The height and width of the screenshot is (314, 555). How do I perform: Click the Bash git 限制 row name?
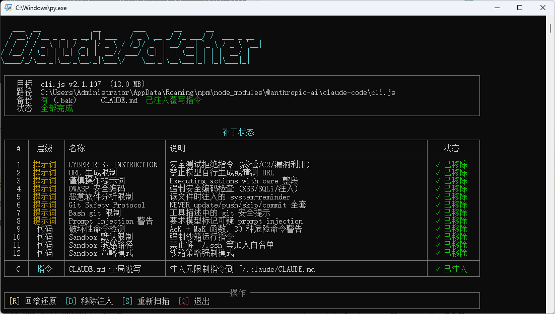coord(95,213)
